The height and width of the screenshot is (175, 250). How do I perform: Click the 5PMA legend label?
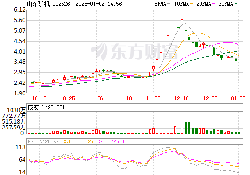click(160, 4)
